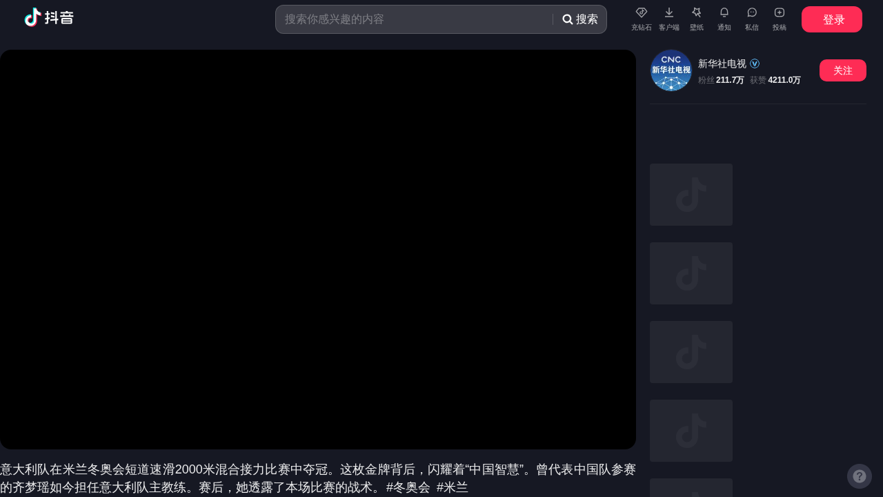Click the blue verified badge
Screen dimensions: 883x497
click(755, 64)
